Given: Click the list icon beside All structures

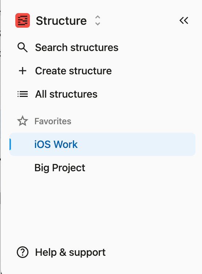Looking at the screenshot, I should tap(23, 94).
